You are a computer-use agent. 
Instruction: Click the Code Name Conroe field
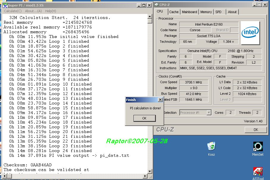click(195, 30)
